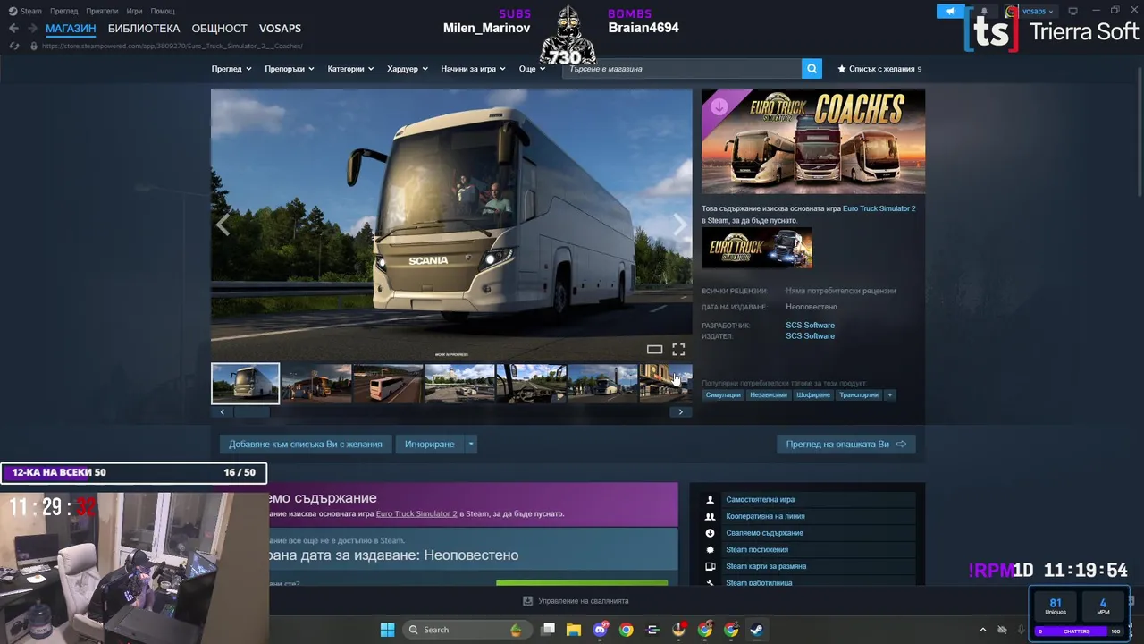1144x644 pixels.
Task: Click the Steam trading cards icon
Action: 711,566
